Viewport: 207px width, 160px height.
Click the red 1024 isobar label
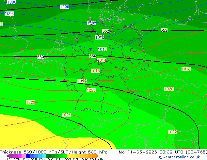66,115
